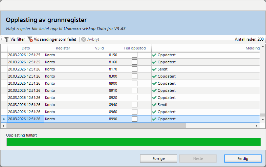Click the green checkmark on row 8150
The height and width of the screenshot is (167, 266).
pos(154,55)
